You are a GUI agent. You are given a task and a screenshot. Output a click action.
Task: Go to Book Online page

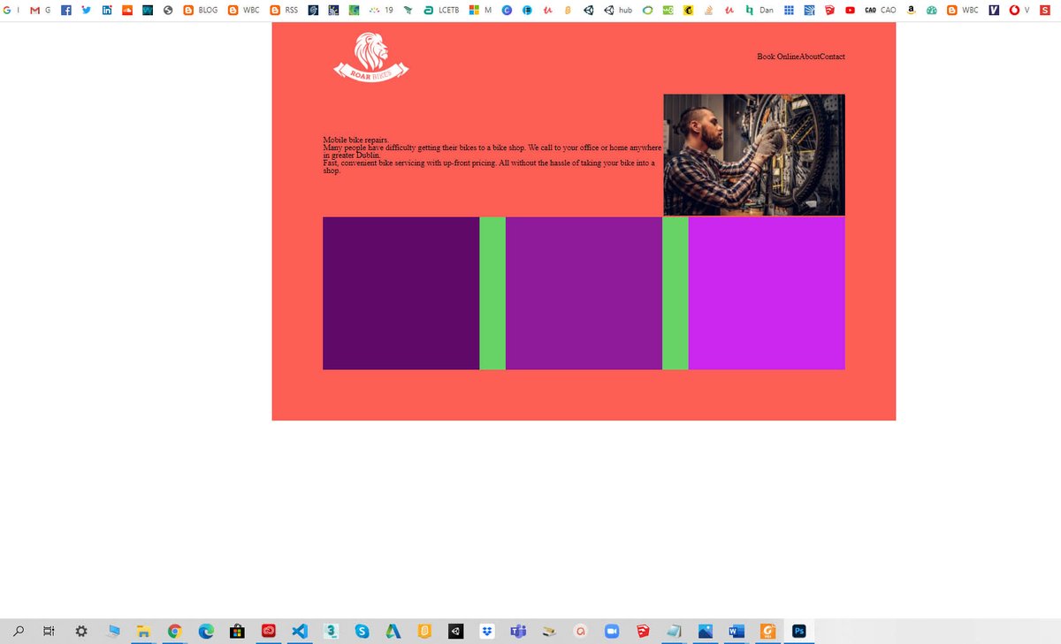778,57
